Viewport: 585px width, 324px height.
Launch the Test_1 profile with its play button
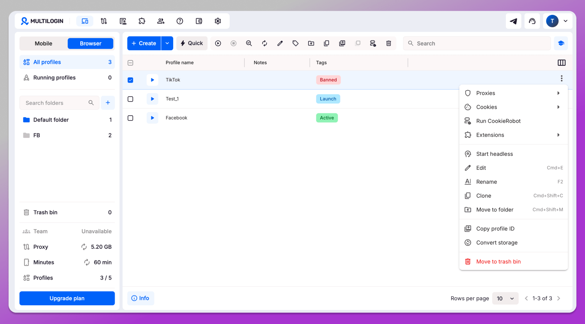(152, 99)
